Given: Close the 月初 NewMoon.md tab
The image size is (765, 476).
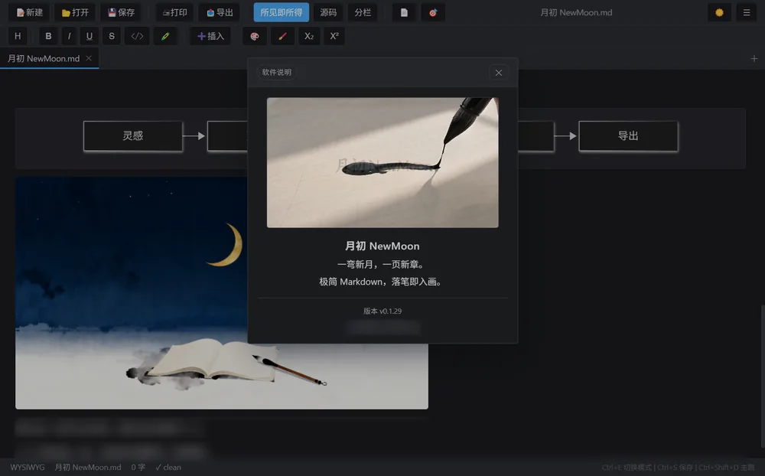Looking at the screenshot, I should 89,58.
